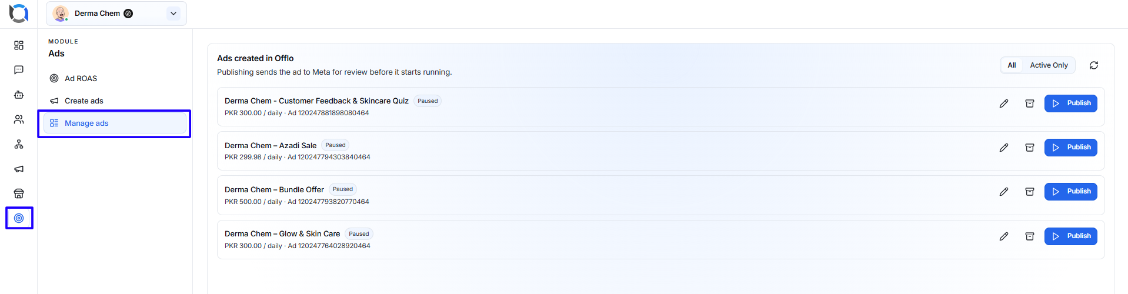Click the PKR 299.98 daily budget text
Viewport: 1128px width, 294px height.
pyautogui.click(x=253, y=157)
